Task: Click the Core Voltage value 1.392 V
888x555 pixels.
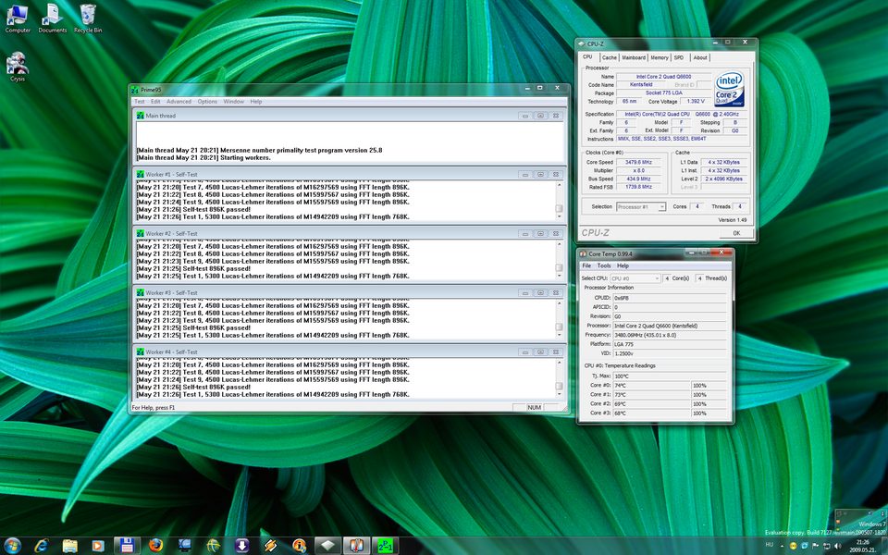Action: click(x=695, y=102)
